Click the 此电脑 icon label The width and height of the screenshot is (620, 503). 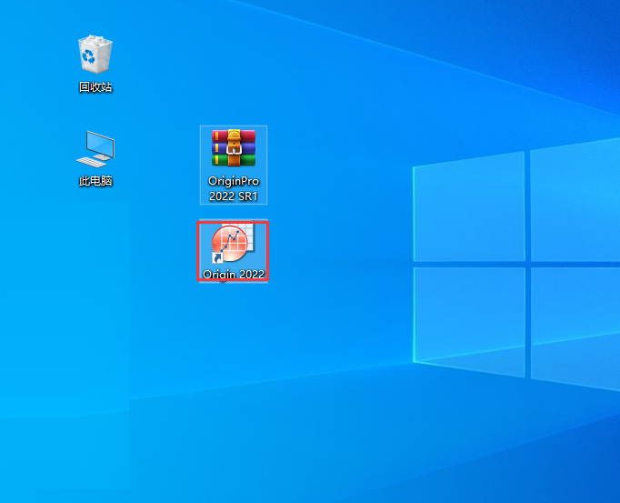pyautogui.click(x=95, y=181)
